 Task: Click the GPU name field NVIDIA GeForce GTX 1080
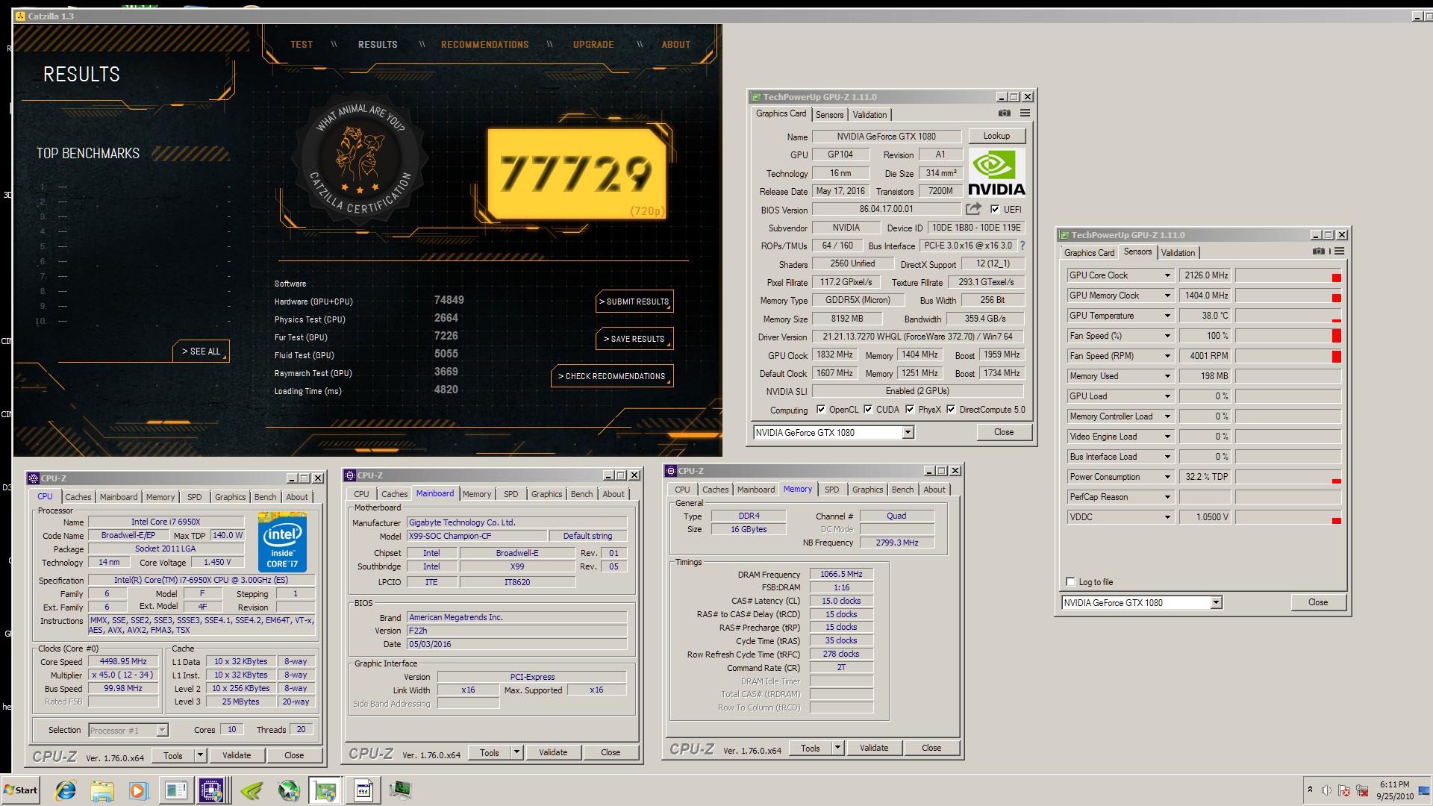(x=886, y=136)
